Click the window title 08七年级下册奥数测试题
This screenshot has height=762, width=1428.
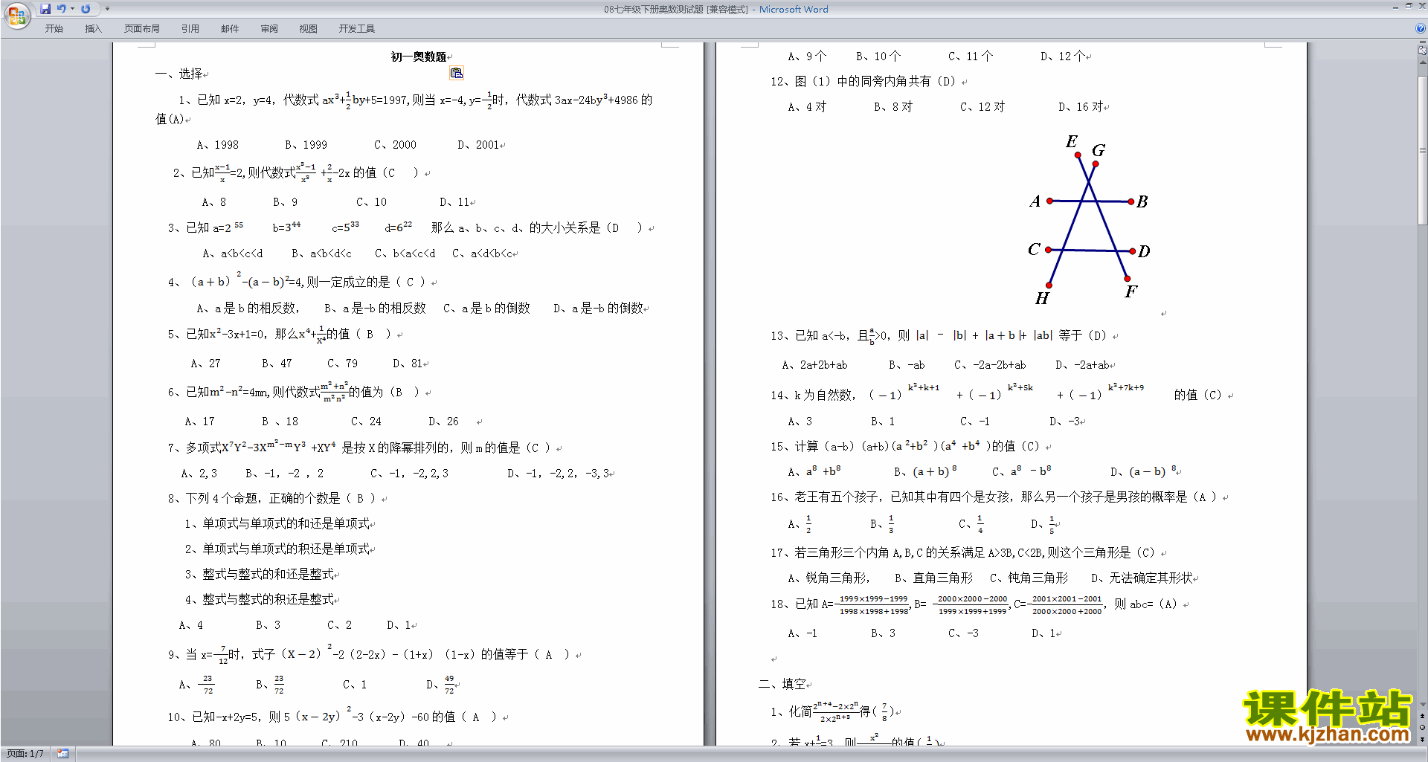(654, 10)
